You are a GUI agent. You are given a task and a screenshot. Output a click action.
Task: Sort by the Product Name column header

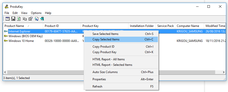tap(23, 26)
